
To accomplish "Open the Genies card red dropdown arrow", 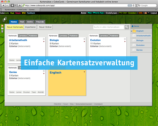I will [44, 74].
